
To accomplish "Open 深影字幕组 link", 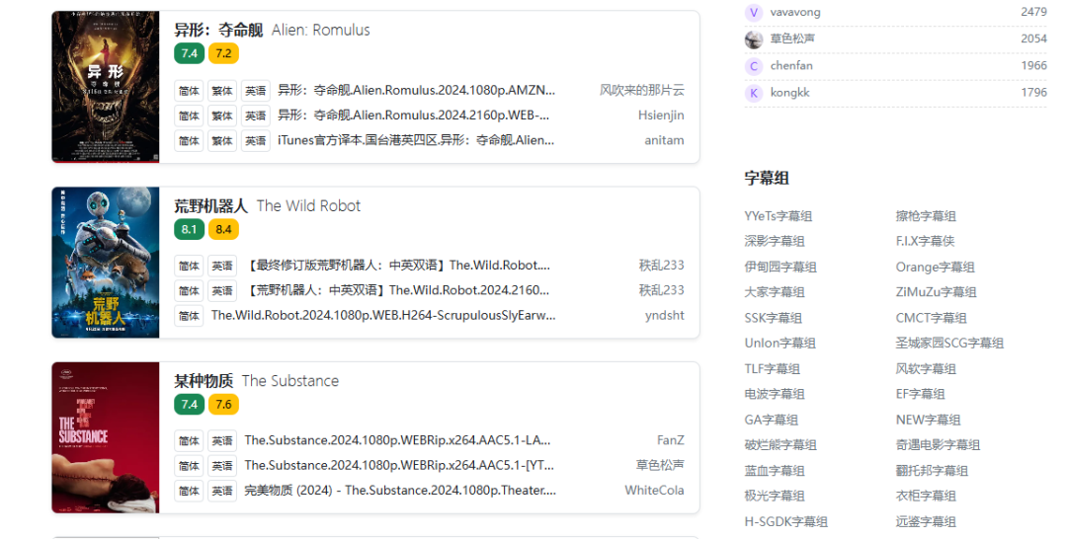I will (775, 241).
